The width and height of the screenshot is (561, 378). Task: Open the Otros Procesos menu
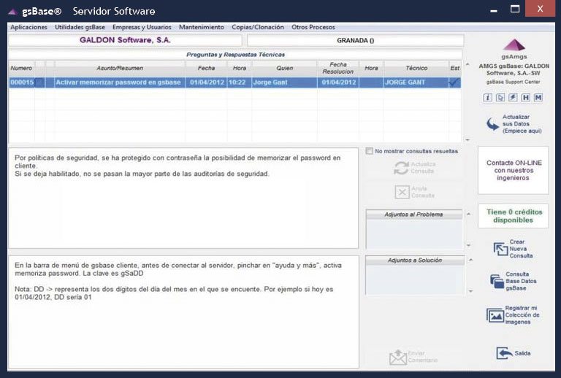point(313,27)
